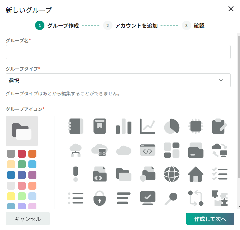Choose the stacked folders icon in grid
The image size is (240, 230).
pos(124,174)
